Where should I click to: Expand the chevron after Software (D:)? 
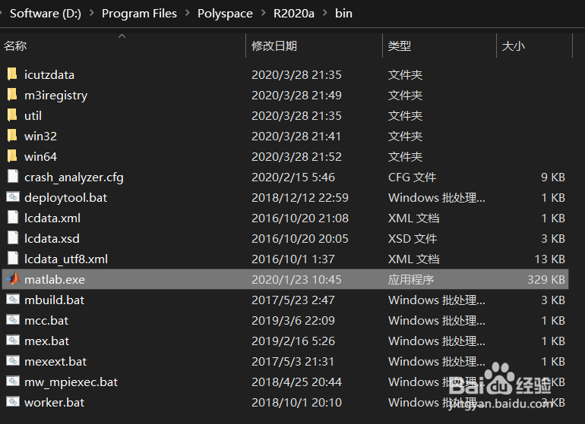[x=91, y=13]
